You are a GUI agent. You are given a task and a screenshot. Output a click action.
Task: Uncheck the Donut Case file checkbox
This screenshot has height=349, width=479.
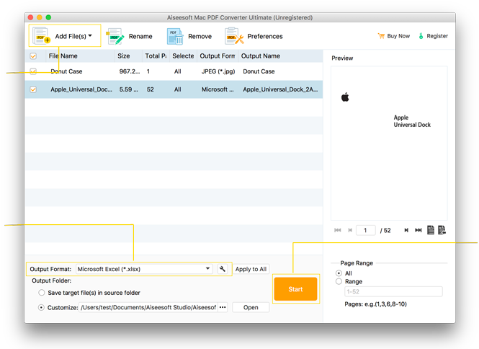(33, 71)
